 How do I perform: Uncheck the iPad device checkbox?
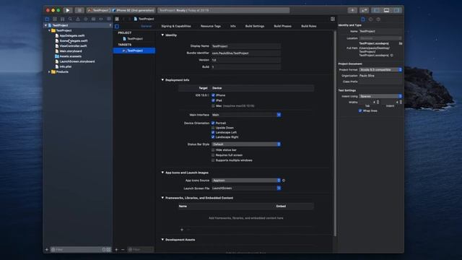tap(213, 100)
